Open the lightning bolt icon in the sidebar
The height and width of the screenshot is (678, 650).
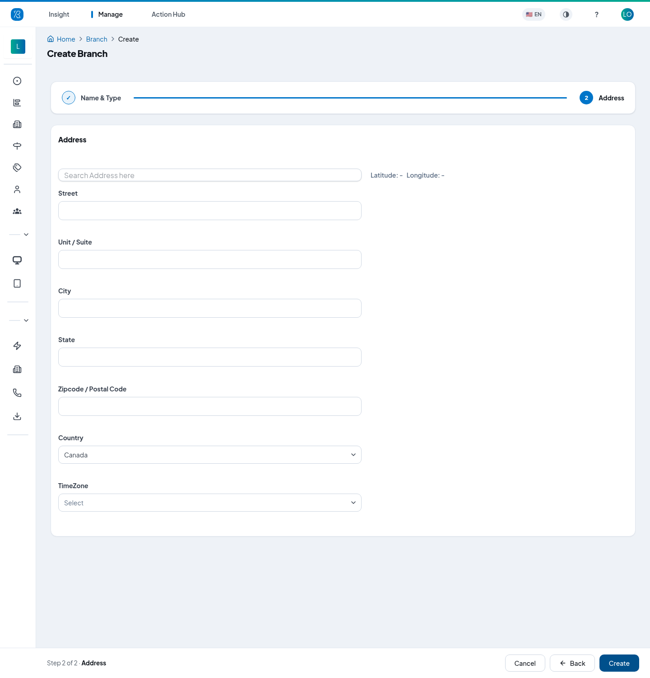tap(17, 346)
